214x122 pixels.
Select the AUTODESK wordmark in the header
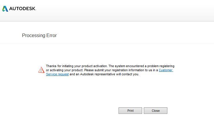click(23, 9)
